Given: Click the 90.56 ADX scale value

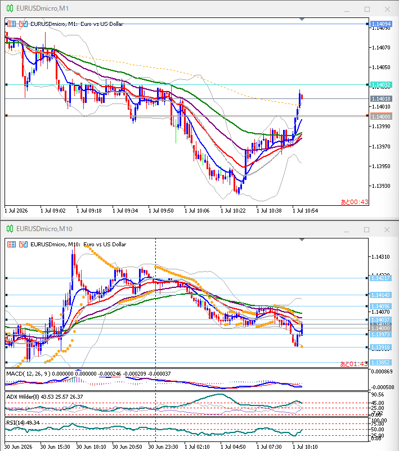Looking at the screenshot, I should [x=378, y=395].
